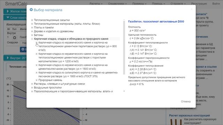Image resolution: width=223 pixels, height=125 pixels.
Task: Select силикатного кирпича masonry item label
Action: point(78,74)
